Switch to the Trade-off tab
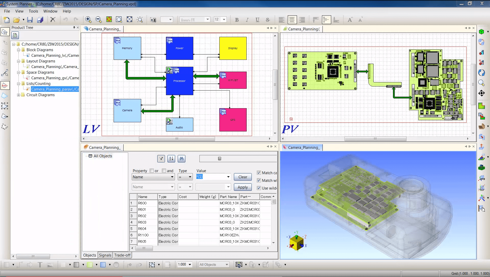 coord(122,255)
